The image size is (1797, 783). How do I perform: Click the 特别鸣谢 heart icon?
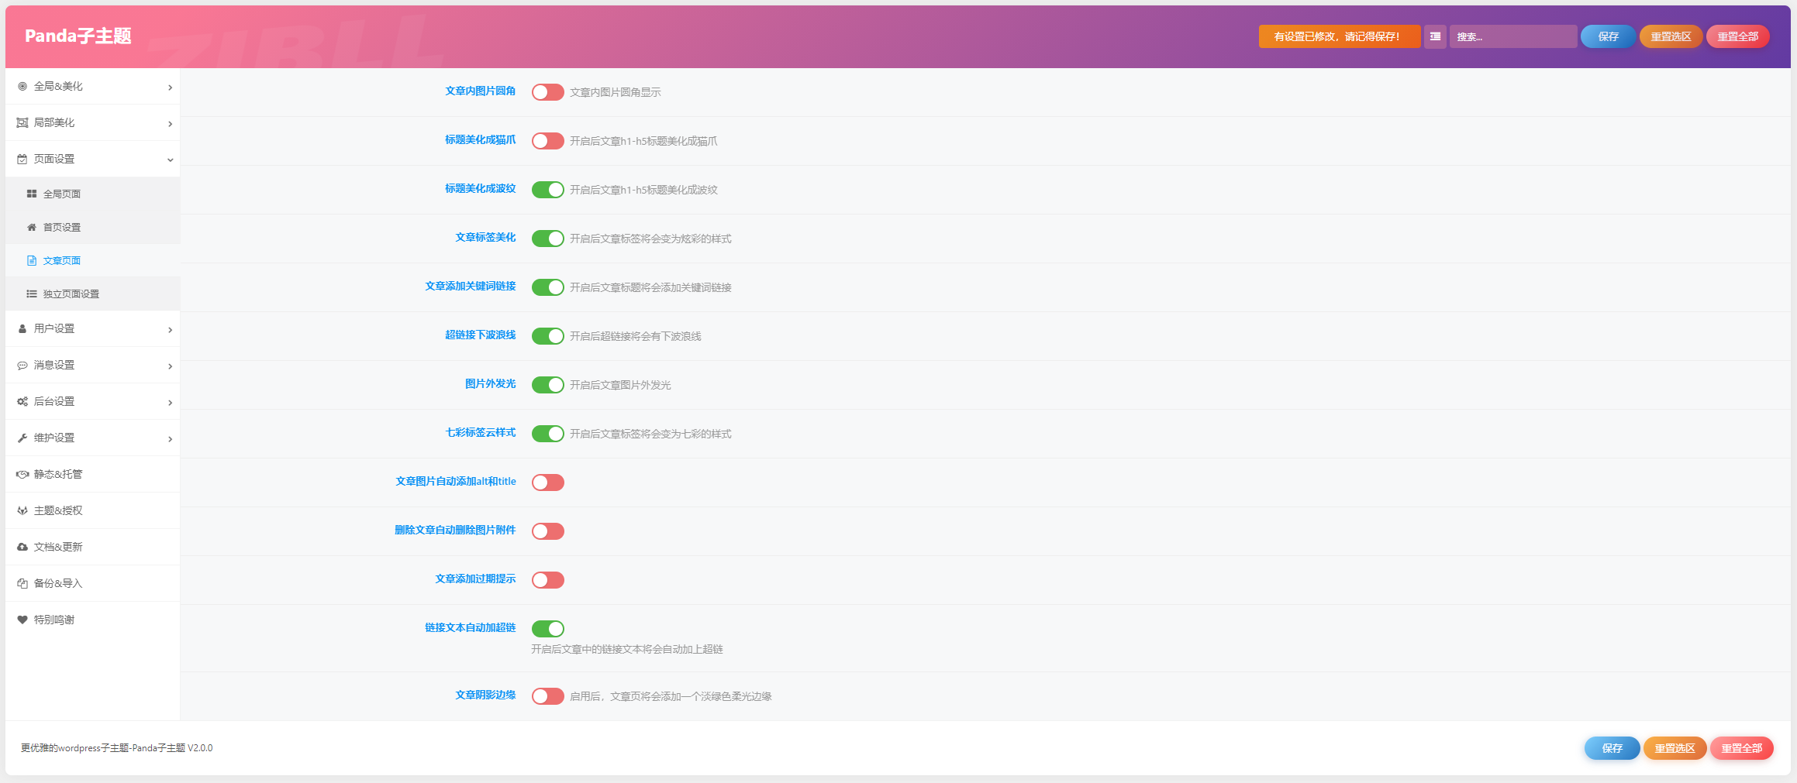pos(22,620)
